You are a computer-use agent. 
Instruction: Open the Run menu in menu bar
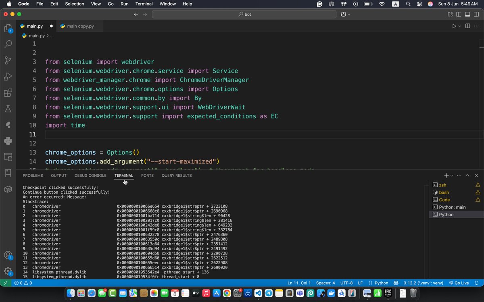(x=125, y=4)
